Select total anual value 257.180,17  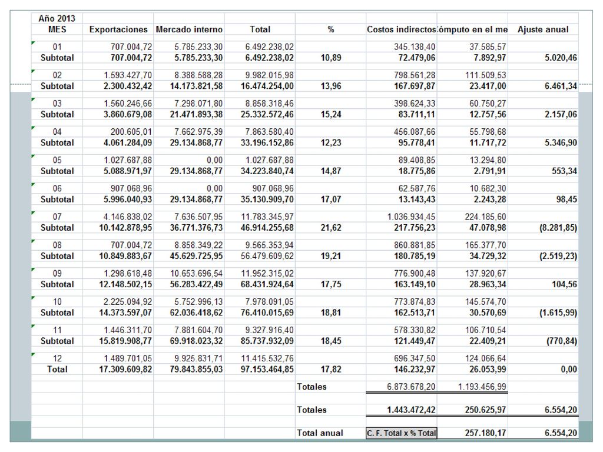[485, 433]
